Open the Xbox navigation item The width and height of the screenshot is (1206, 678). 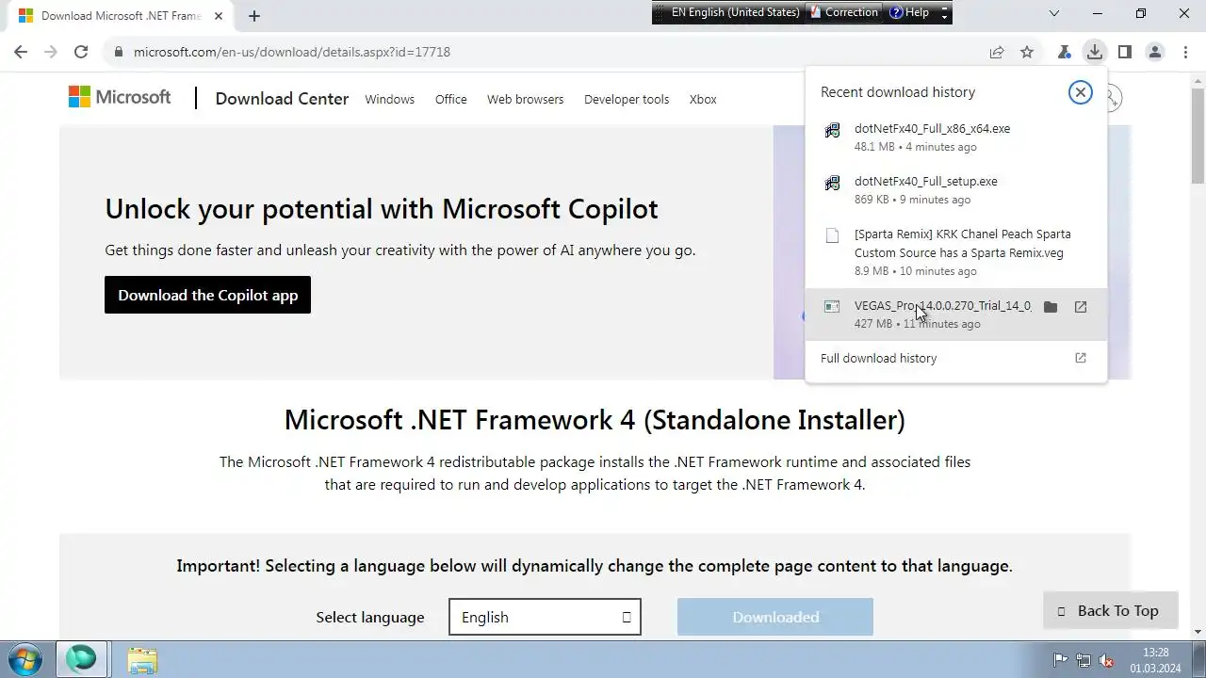click(x=703, y=99)
